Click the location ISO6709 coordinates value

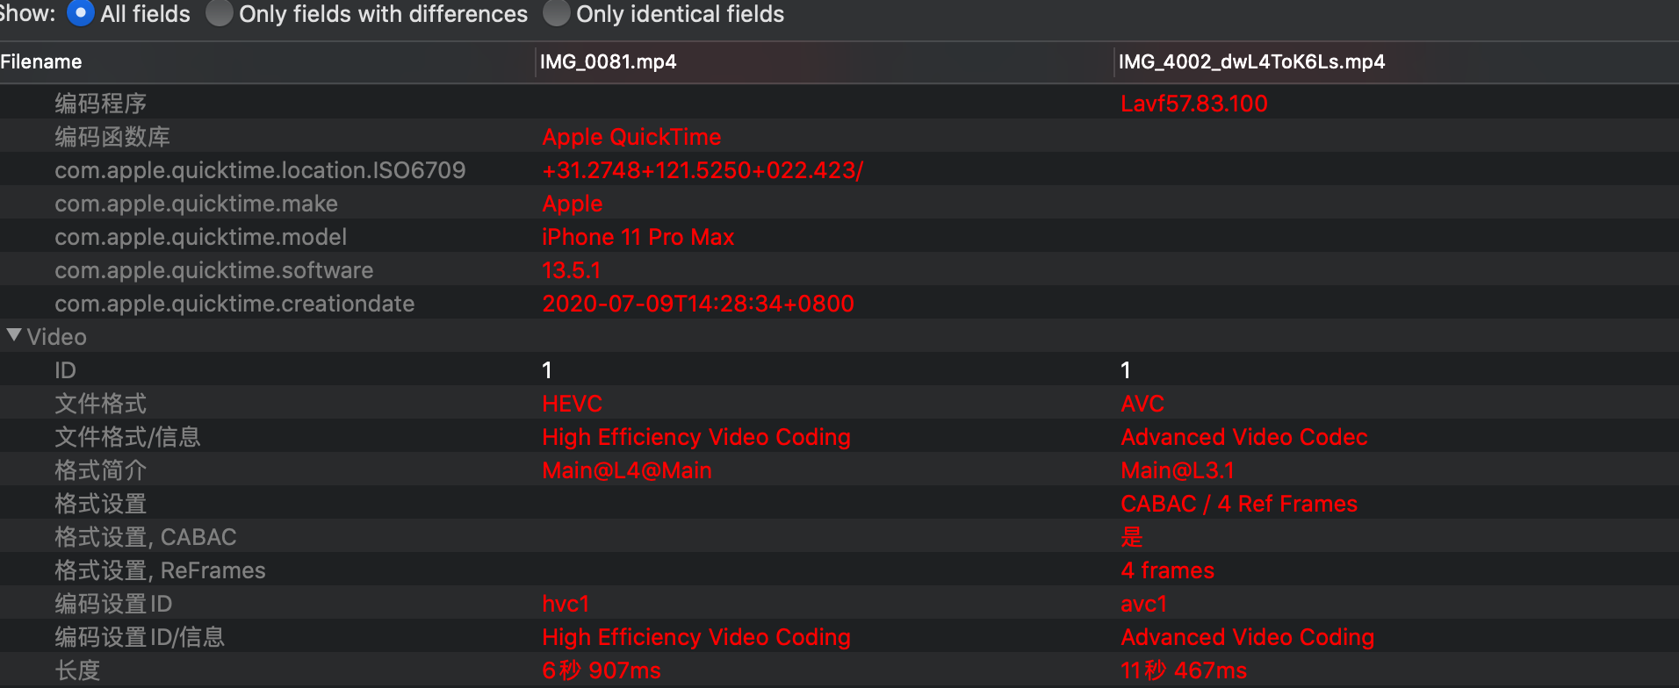703,170
